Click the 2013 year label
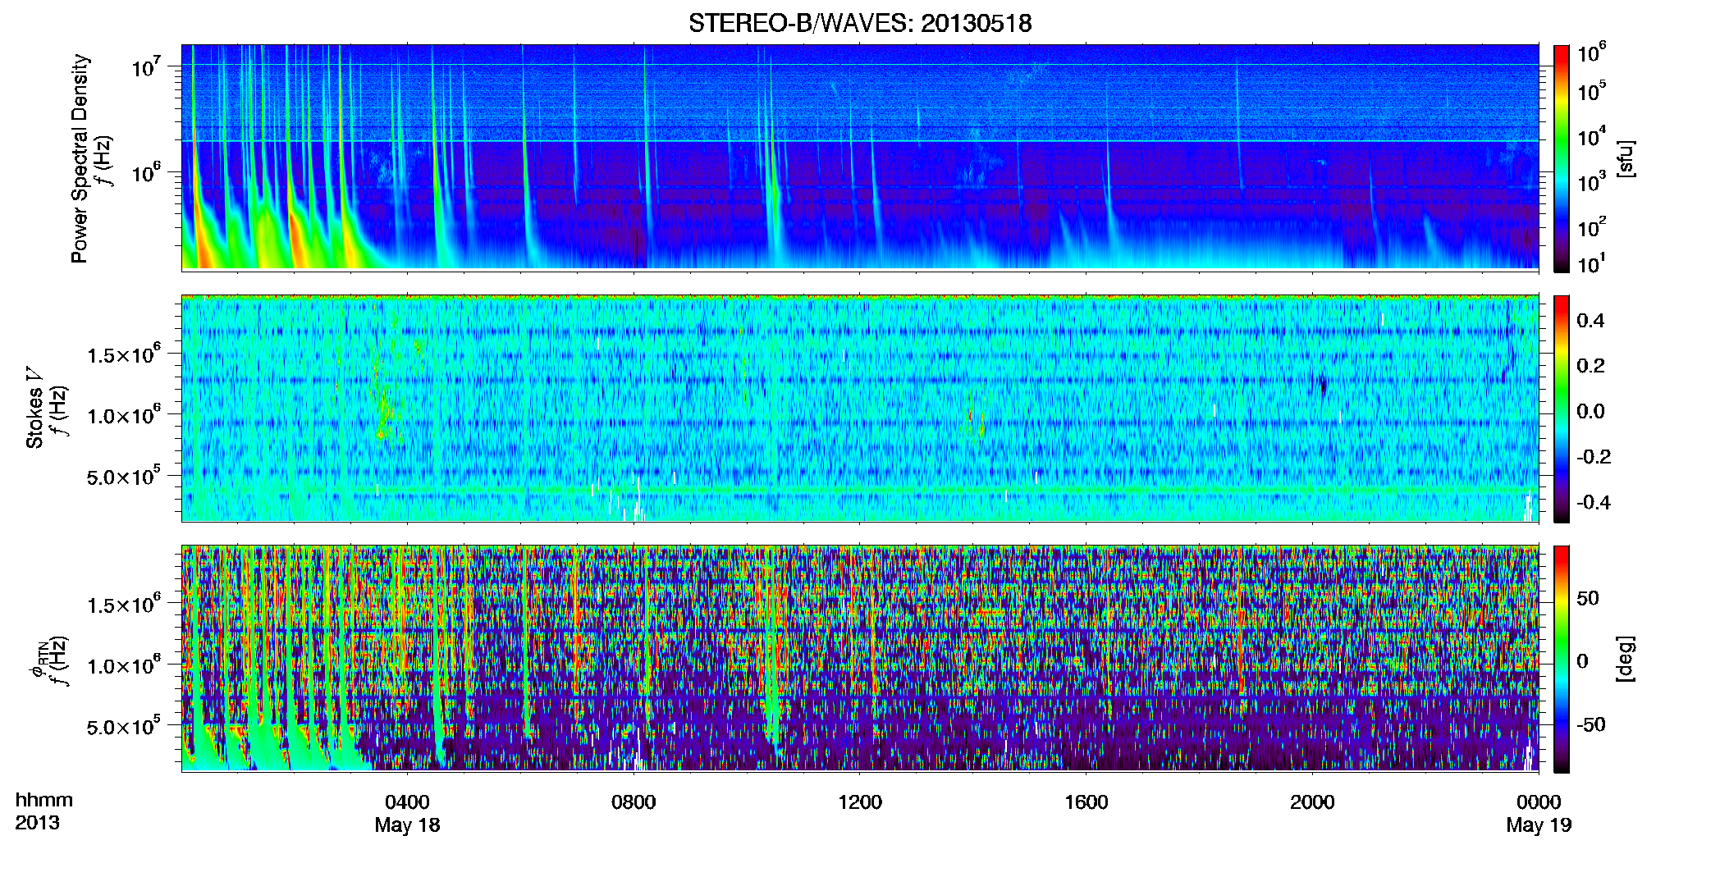1720x886 pixels. (37, 823)
